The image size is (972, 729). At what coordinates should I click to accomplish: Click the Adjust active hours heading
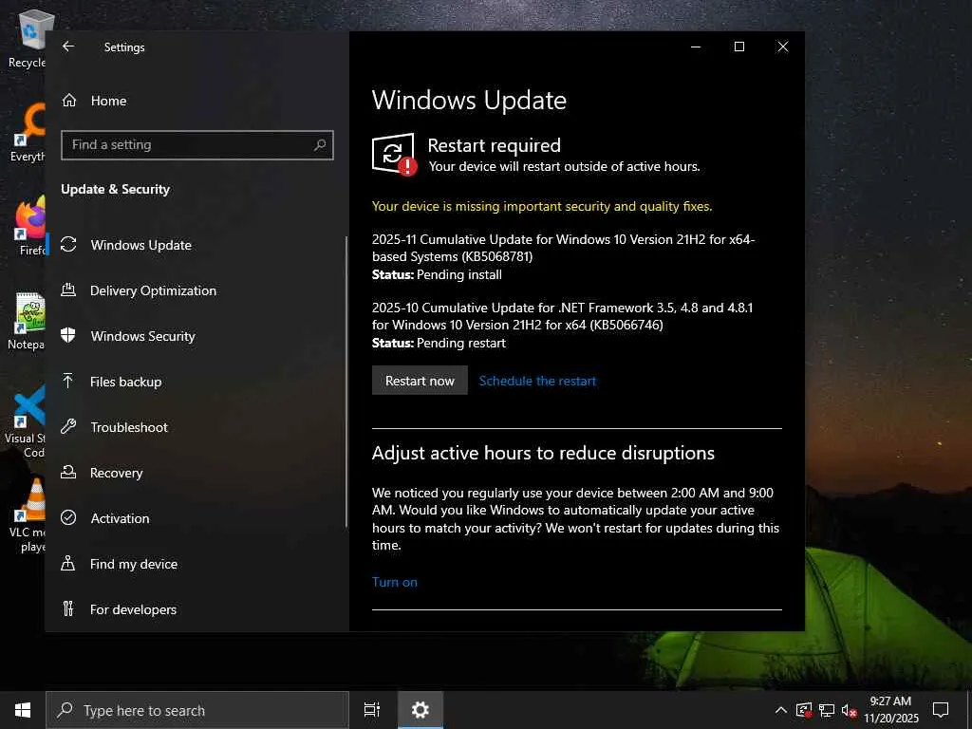(x=543, y=453)
